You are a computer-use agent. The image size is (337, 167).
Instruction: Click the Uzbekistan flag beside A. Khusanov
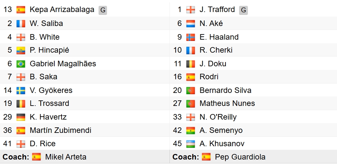click(191, 144)
